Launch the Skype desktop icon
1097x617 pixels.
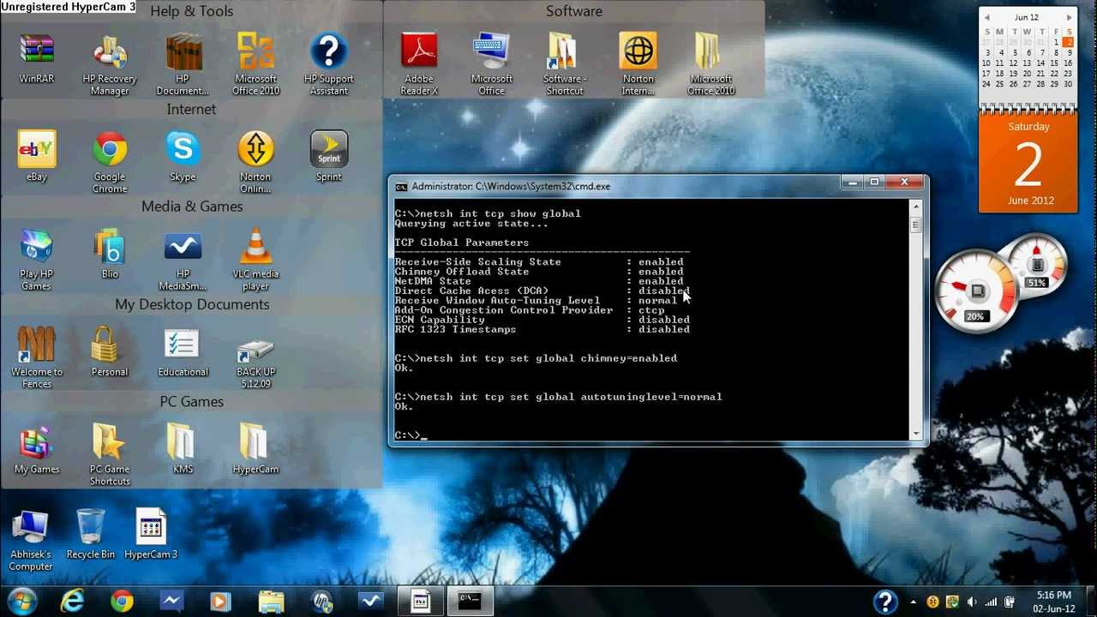click(x=183, y=156)
